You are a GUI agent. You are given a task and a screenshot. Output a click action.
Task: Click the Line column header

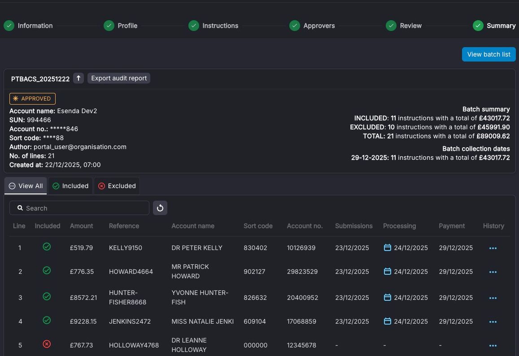pyautogui.click(x=19, y=226)
